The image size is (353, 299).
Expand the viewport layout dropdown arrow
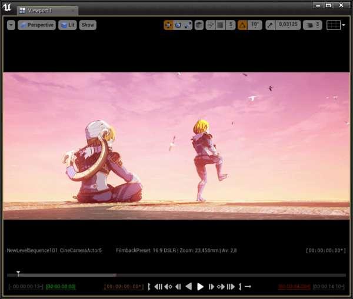[344, 25]
